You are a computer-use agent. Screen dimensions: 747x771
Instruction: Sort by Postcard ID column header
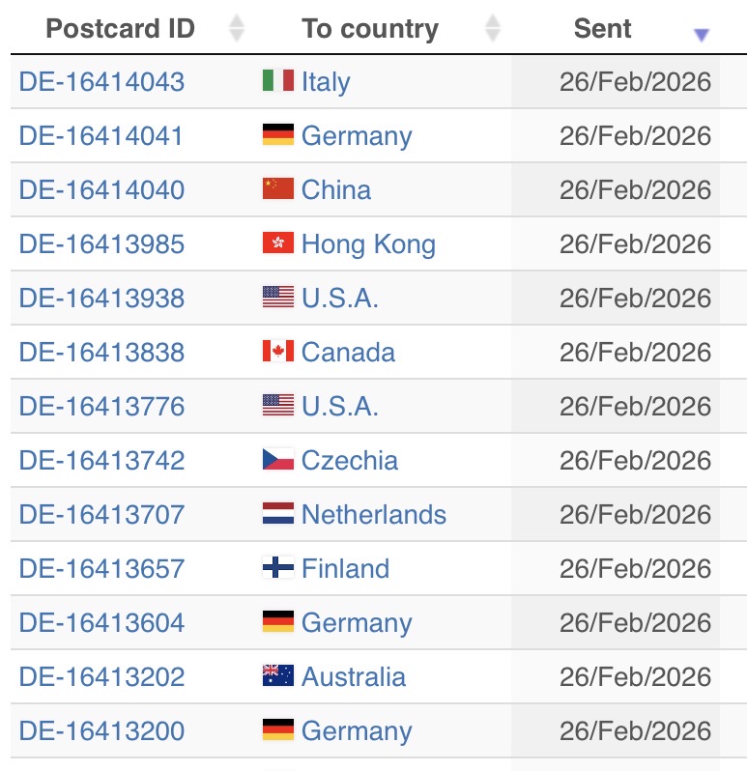120,29
